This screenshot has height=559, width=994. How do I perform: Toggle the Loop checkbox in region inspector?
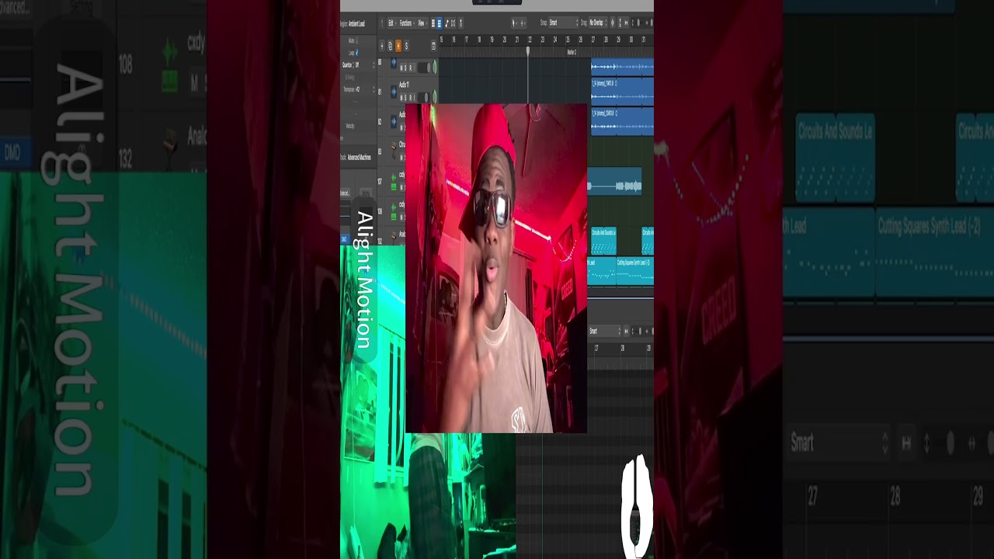tap(356, 53)
